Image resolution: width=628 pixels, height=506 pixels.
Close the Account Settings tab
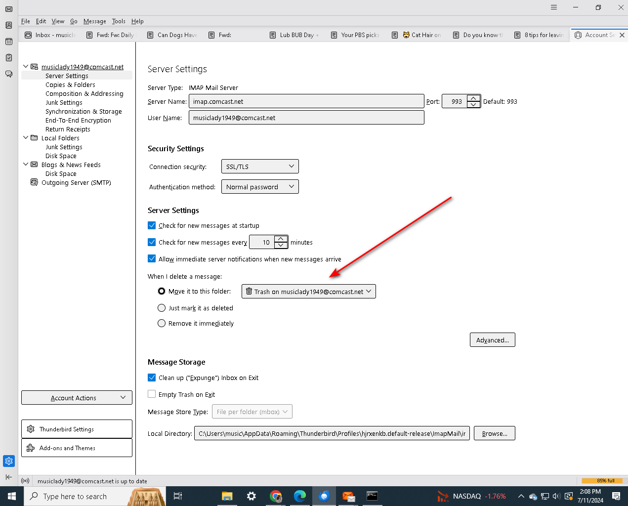point(622,35)
